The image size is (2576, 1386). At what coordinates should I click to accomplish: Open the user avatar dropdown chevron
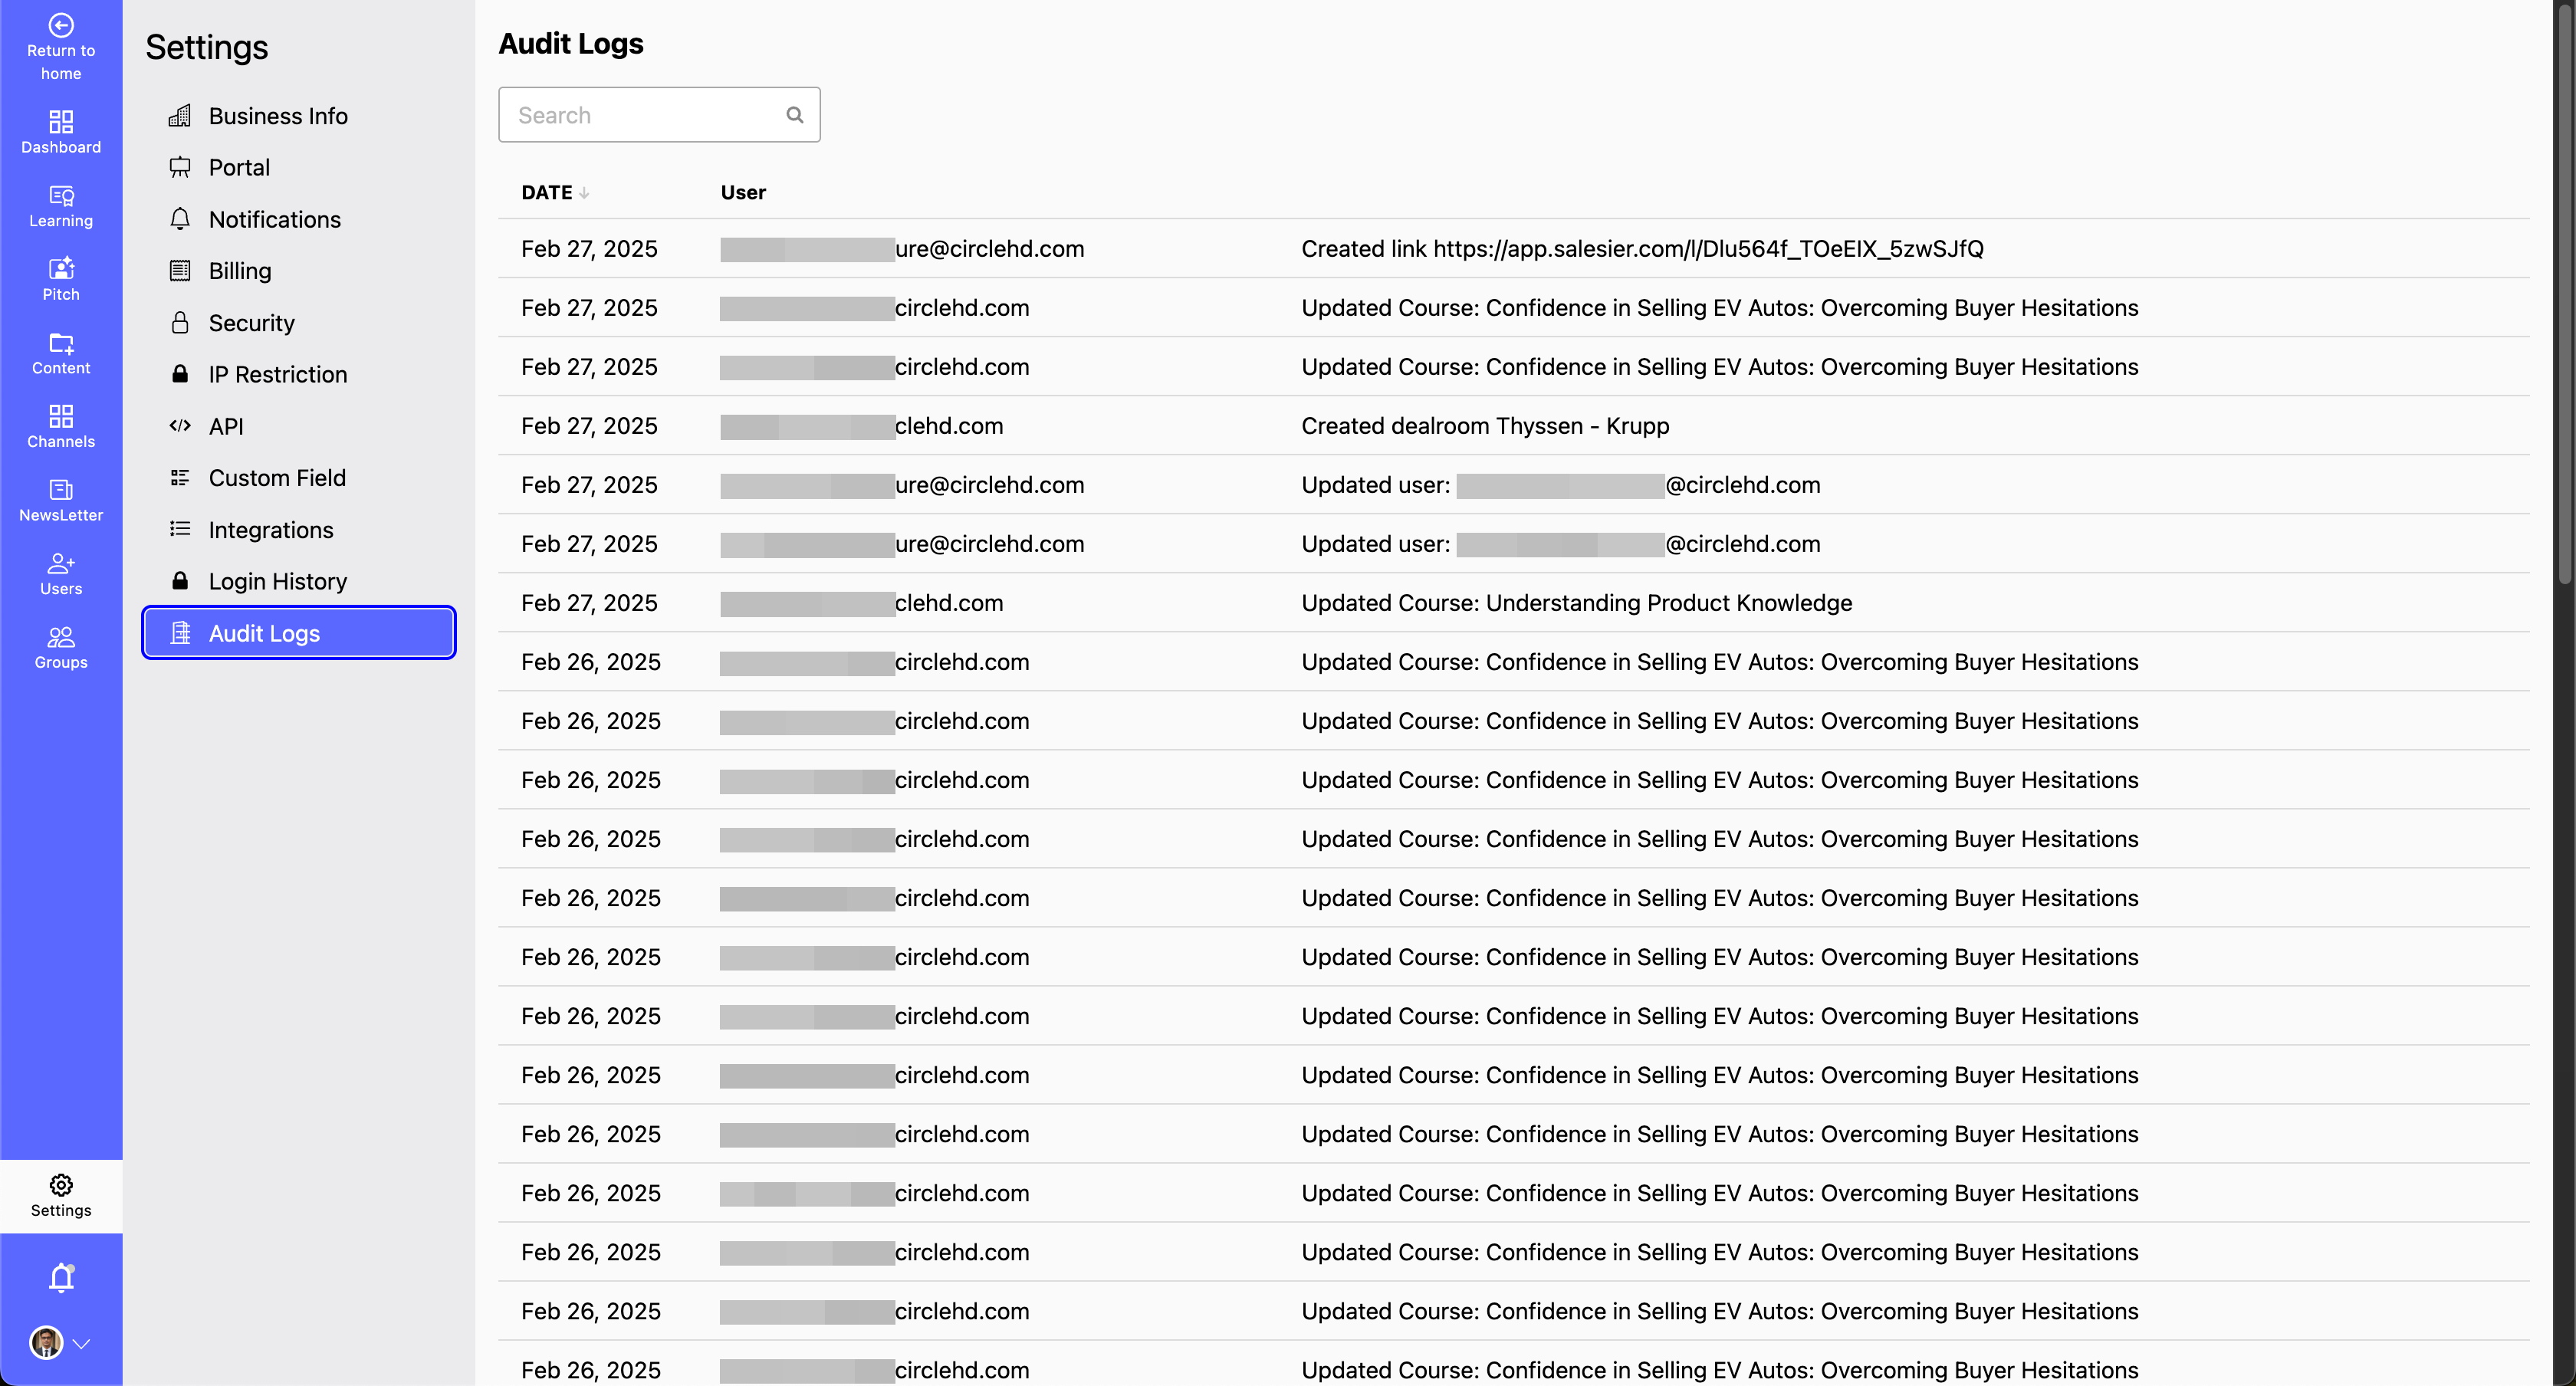(83, 1344)
